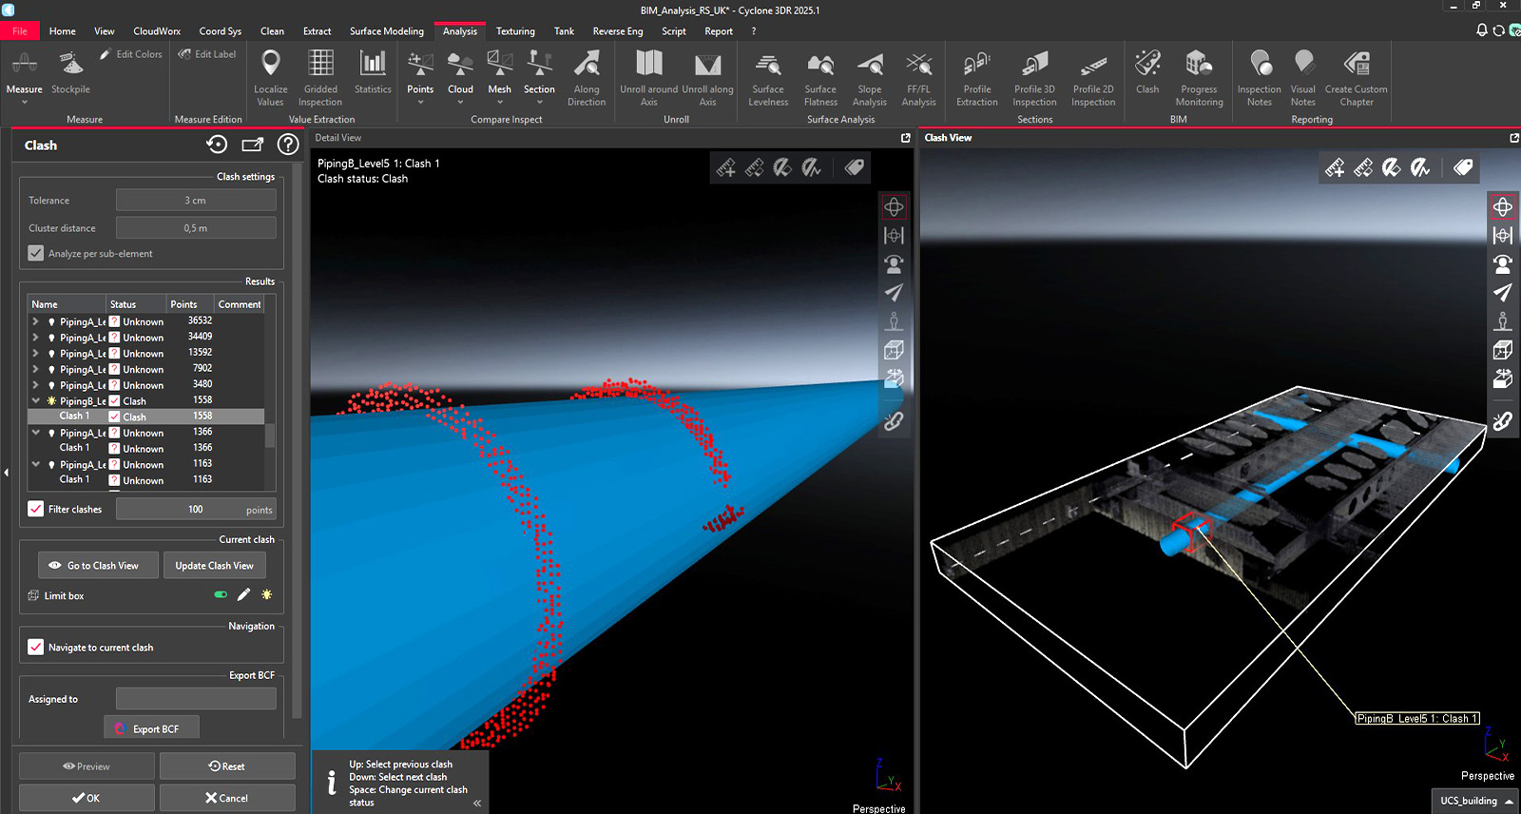Open the Statistics tool
1521x814 pixels.
coord(373,72)
